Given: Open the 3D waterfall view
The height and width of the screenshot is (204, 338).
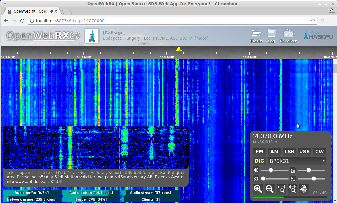Looking at the screenshot, I should pyautogui.click(x=304, y=189).
